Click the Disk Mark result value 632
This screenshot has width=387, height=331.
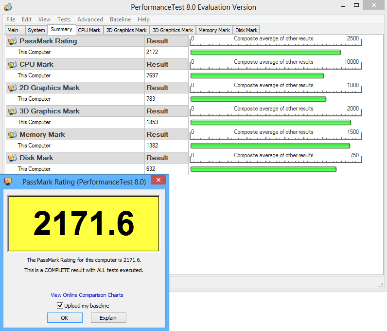151,169
